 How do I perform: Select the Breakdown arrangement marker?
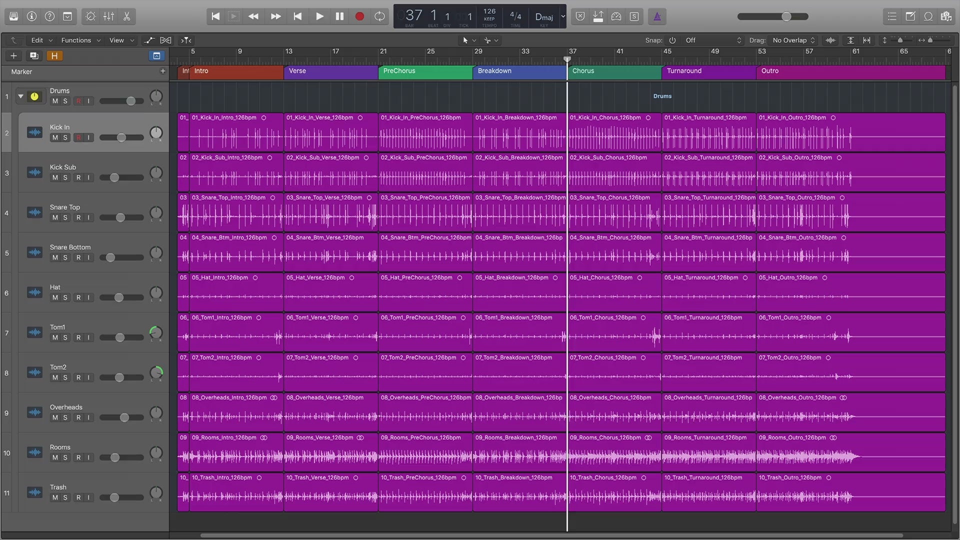pos(520,71)
